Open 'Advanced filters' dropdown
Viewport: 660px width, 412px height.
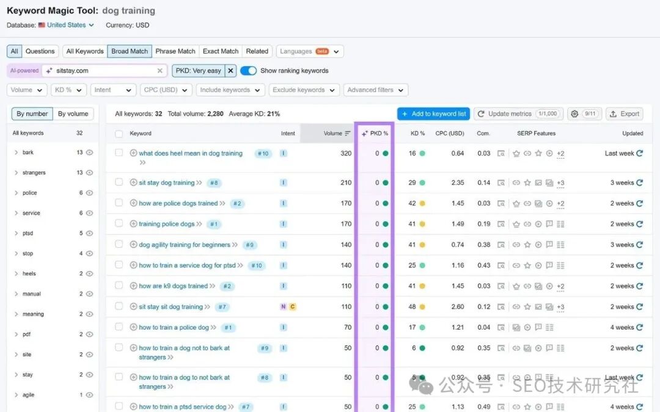375,90
